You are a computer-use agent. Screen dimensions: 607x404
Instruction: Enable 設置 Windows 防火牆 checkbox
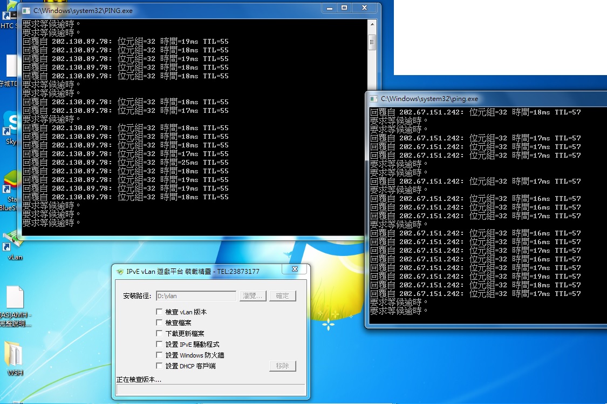click(159, 355)
